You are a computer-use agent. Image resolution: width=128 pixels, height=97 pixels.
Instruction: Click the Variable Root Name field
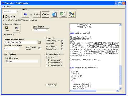12,48
